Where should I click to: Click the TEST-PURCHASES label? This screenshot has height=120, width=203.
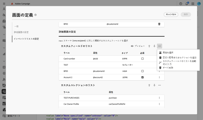point(71,98)
